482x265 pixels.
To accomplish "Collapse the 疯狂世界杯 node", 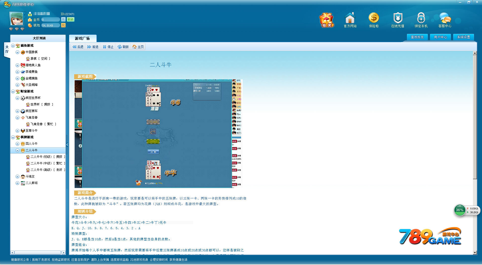I will [x=17, y=98].
